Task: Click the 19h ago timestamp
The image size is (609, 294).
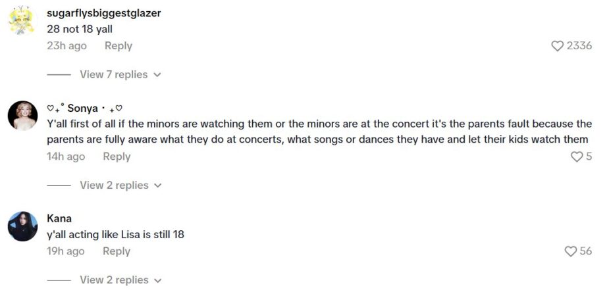Action: pos(66,251)
